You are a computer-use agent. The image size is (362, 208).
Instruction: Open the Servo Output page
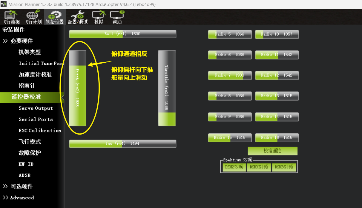pos(36,108)
